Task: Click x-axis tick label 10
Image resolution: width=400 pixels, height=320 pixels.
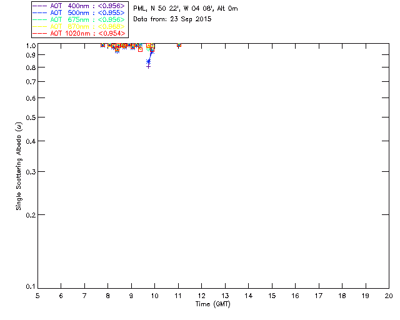Action: point(154,296)
